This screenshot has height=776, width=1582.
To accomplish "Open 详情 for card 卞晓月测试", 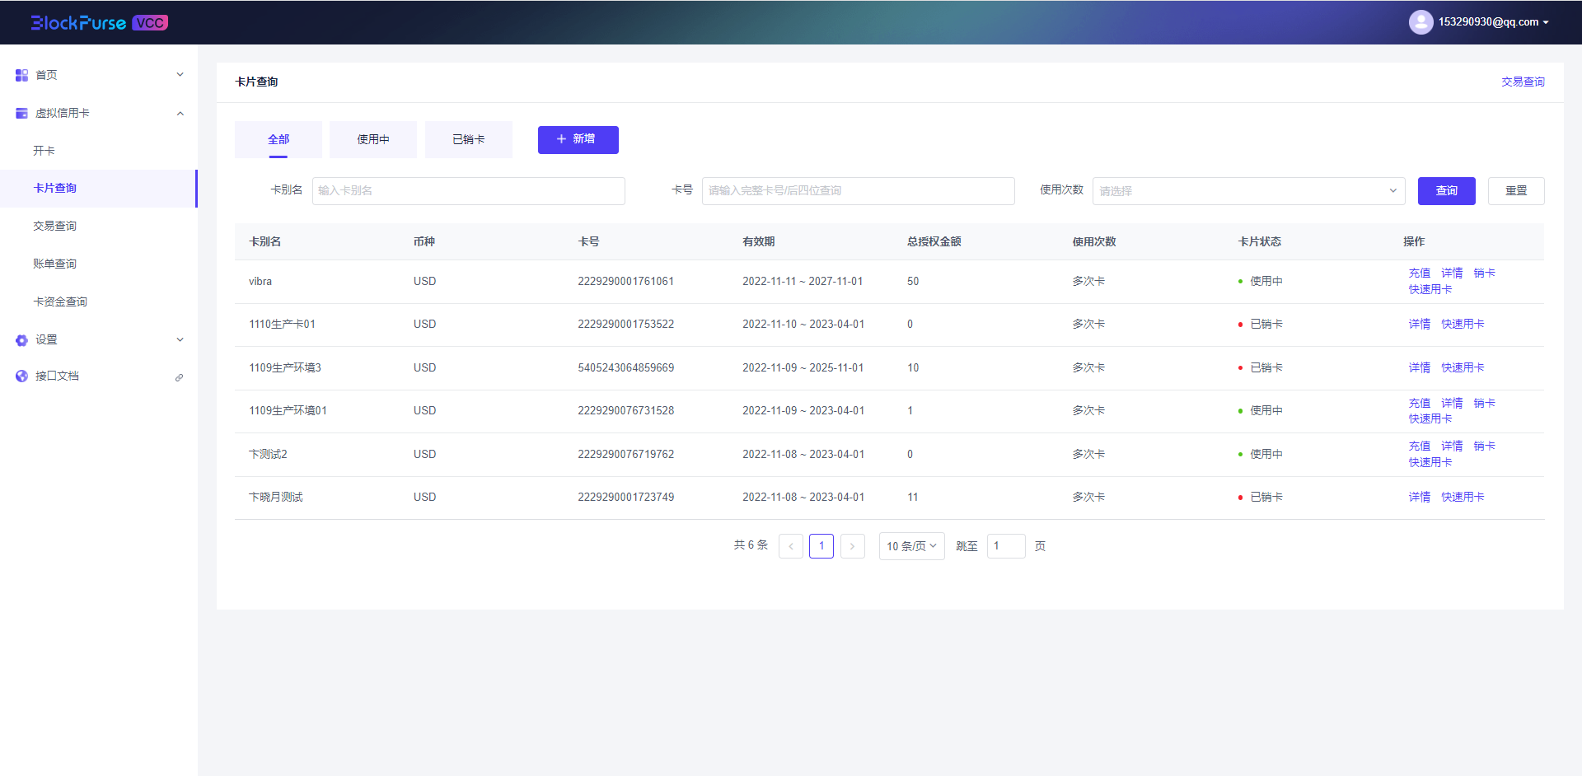I will click(x=1420, y=497).
